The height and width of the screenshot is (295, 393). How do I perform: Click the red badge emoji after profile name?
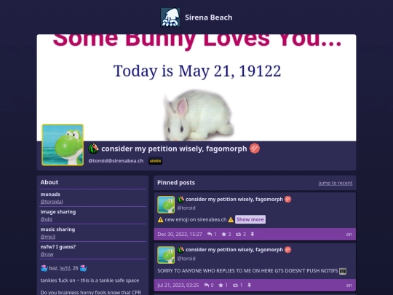click(255, 149)
